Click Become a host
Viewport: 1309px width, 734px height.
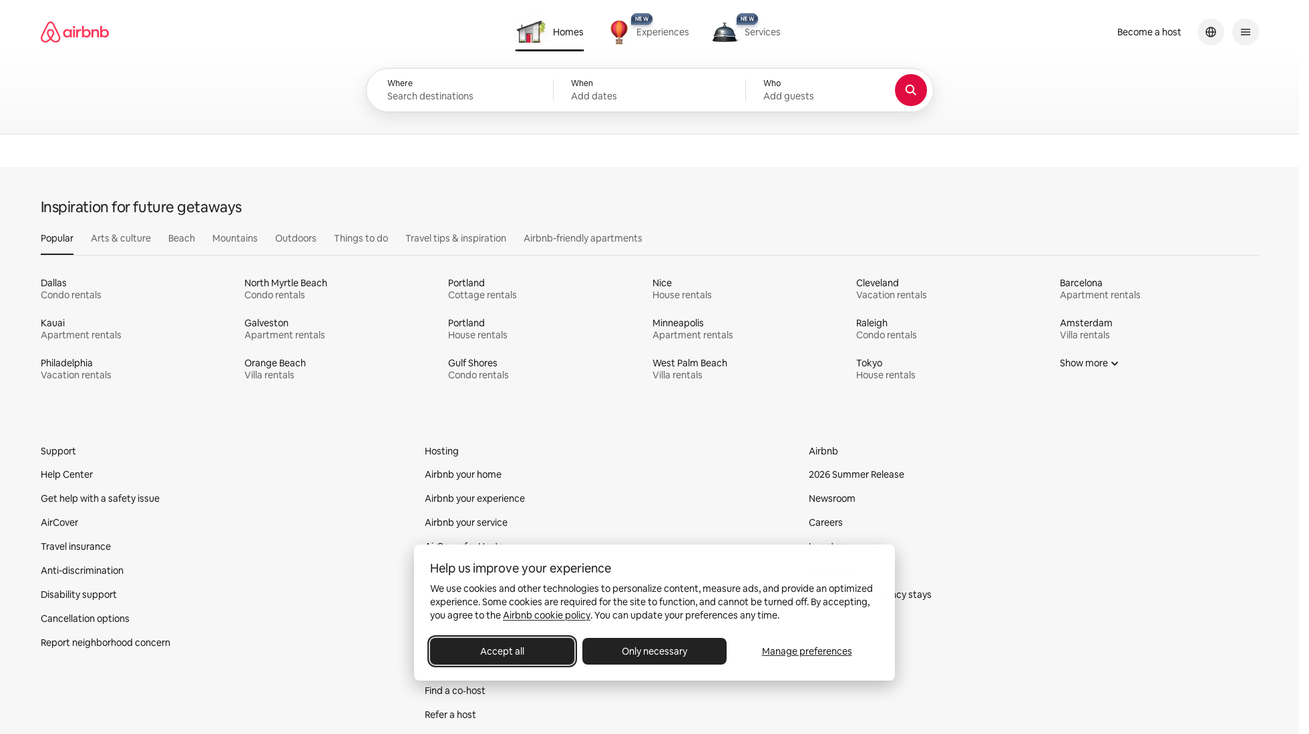point(1149,32)
